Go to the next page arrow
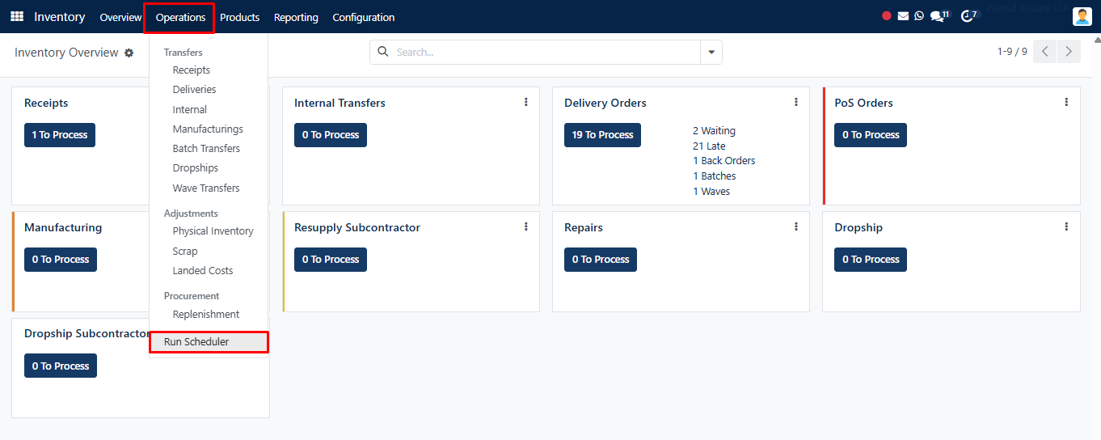1101x440 pixels. coord(1069,52)
